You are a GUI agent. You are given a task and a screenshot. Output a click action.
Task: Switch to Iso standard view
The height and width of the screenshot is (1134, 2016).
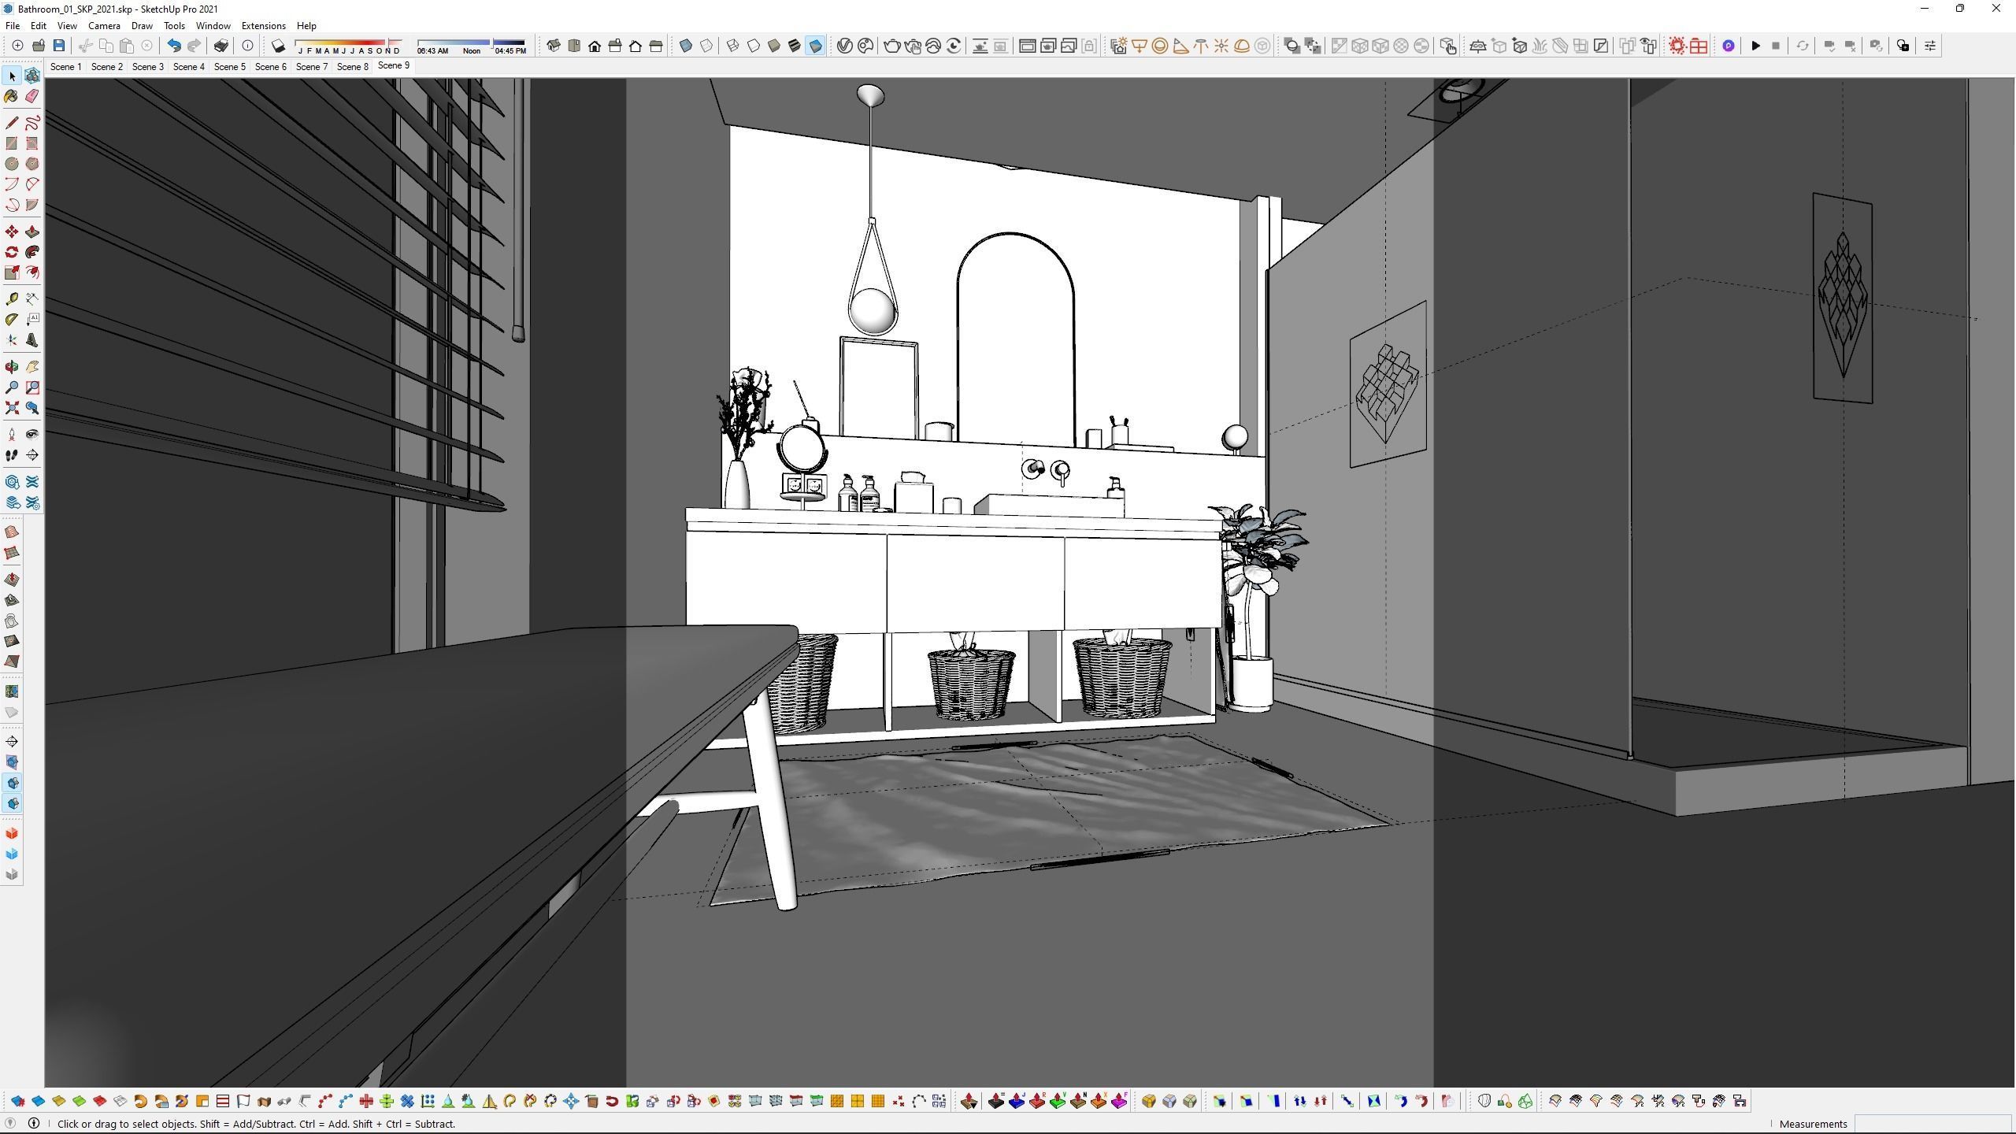click(554, 46)
